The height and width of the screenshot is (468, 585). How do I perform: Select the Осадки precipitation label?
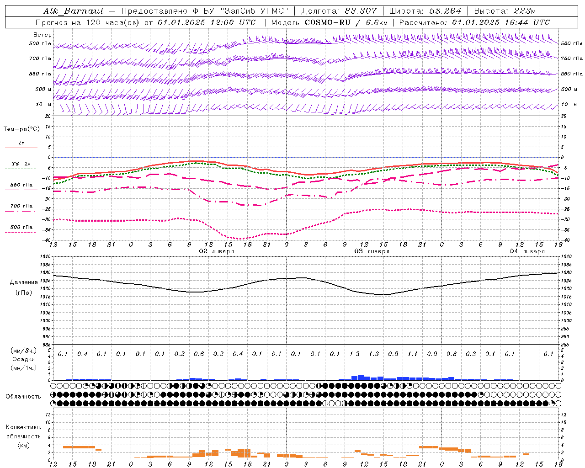pyautogui.click(x=24, y=359)
